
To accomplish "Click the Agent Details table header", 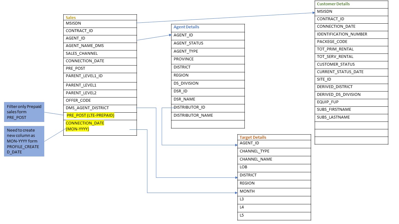I will point(186,27).
